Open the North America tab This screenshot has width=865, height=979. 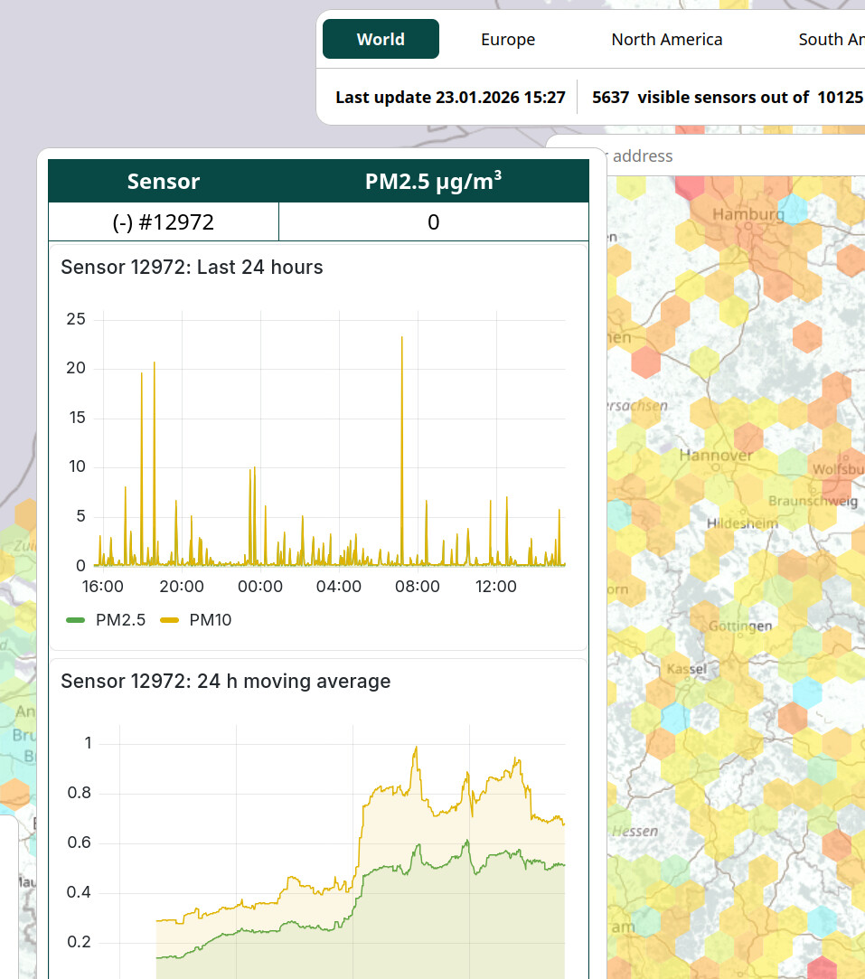pos(666,40)
